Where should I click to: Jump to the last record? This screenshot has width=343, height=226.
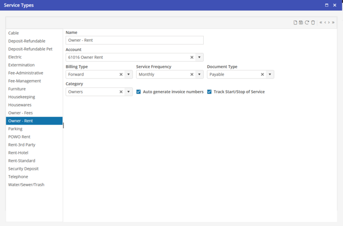(x=334, y=23)
